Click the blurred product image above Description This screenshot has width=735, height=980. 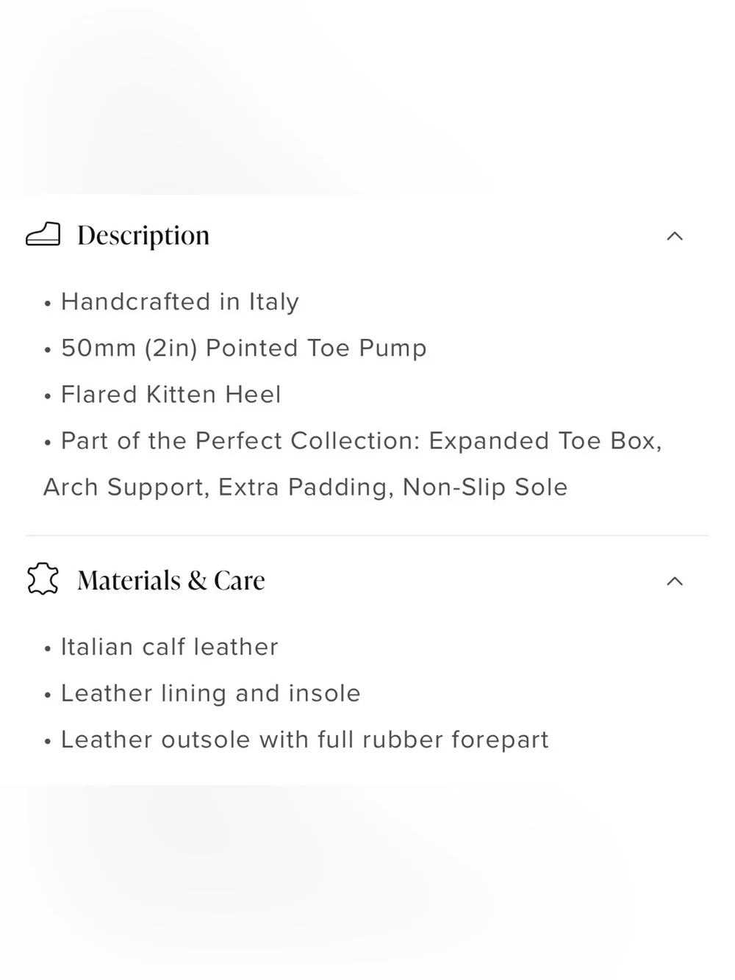[367, 97]
